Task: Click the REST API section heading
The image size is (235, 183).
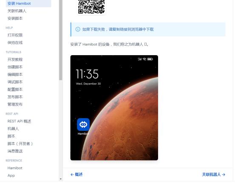Action: [12, 114]
